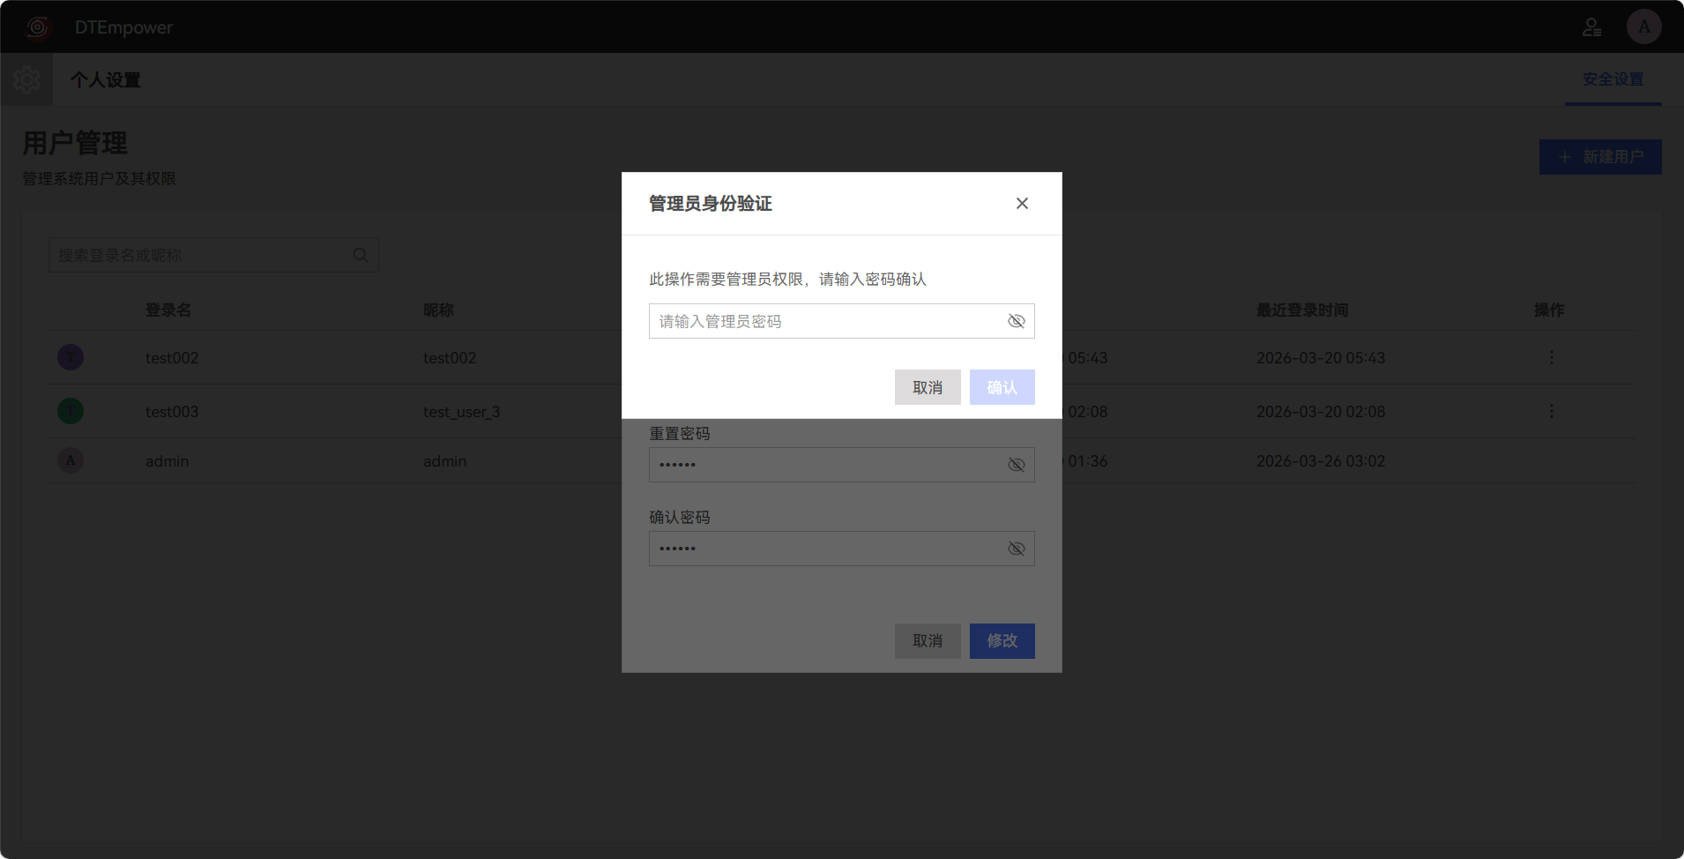
Task: Reveal the 确认密码 field value
Action: point(1016,549)
